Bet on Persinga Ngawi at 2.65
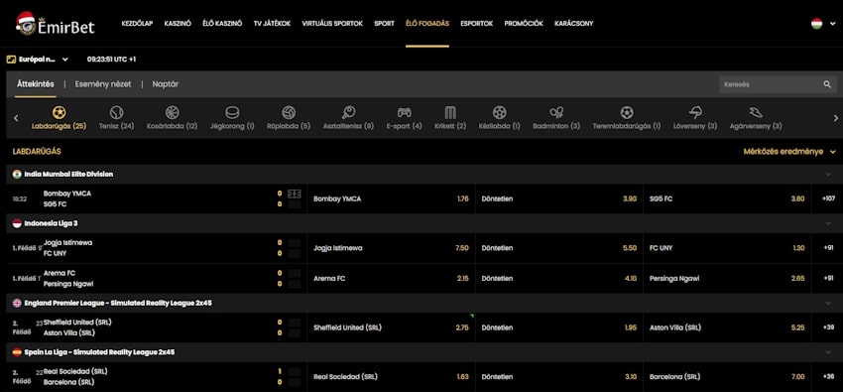 pyautogui.click(x=727, y=279)
